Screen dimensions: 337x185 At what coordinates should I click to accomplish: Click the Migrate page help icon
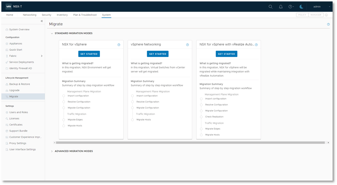328,24
